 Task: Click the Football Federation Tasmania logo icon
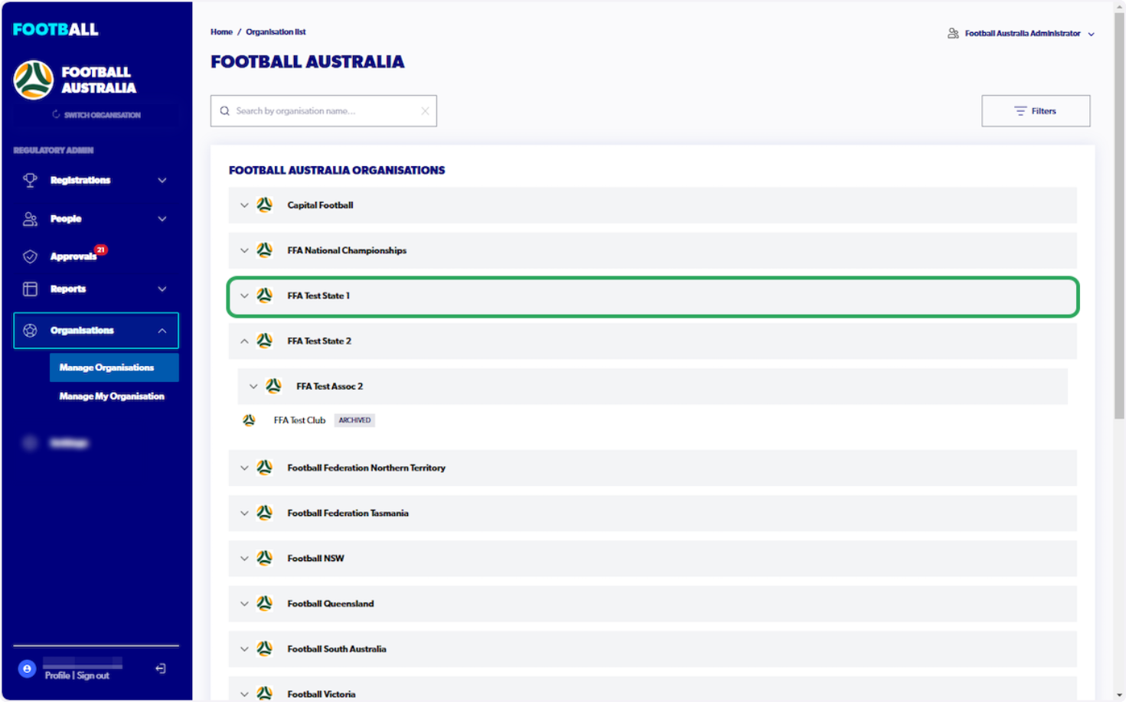pos(265,513)
